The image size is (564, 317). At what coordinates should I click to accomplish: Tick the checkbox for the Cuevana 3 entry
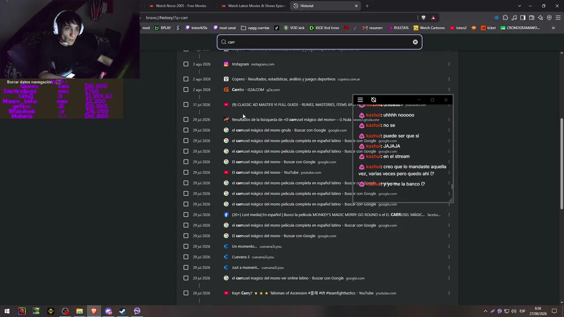pos(186,257)
